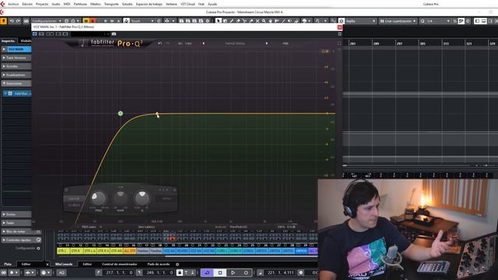Select the green EQ band node
498x280 pixels.
click(121, 114)
